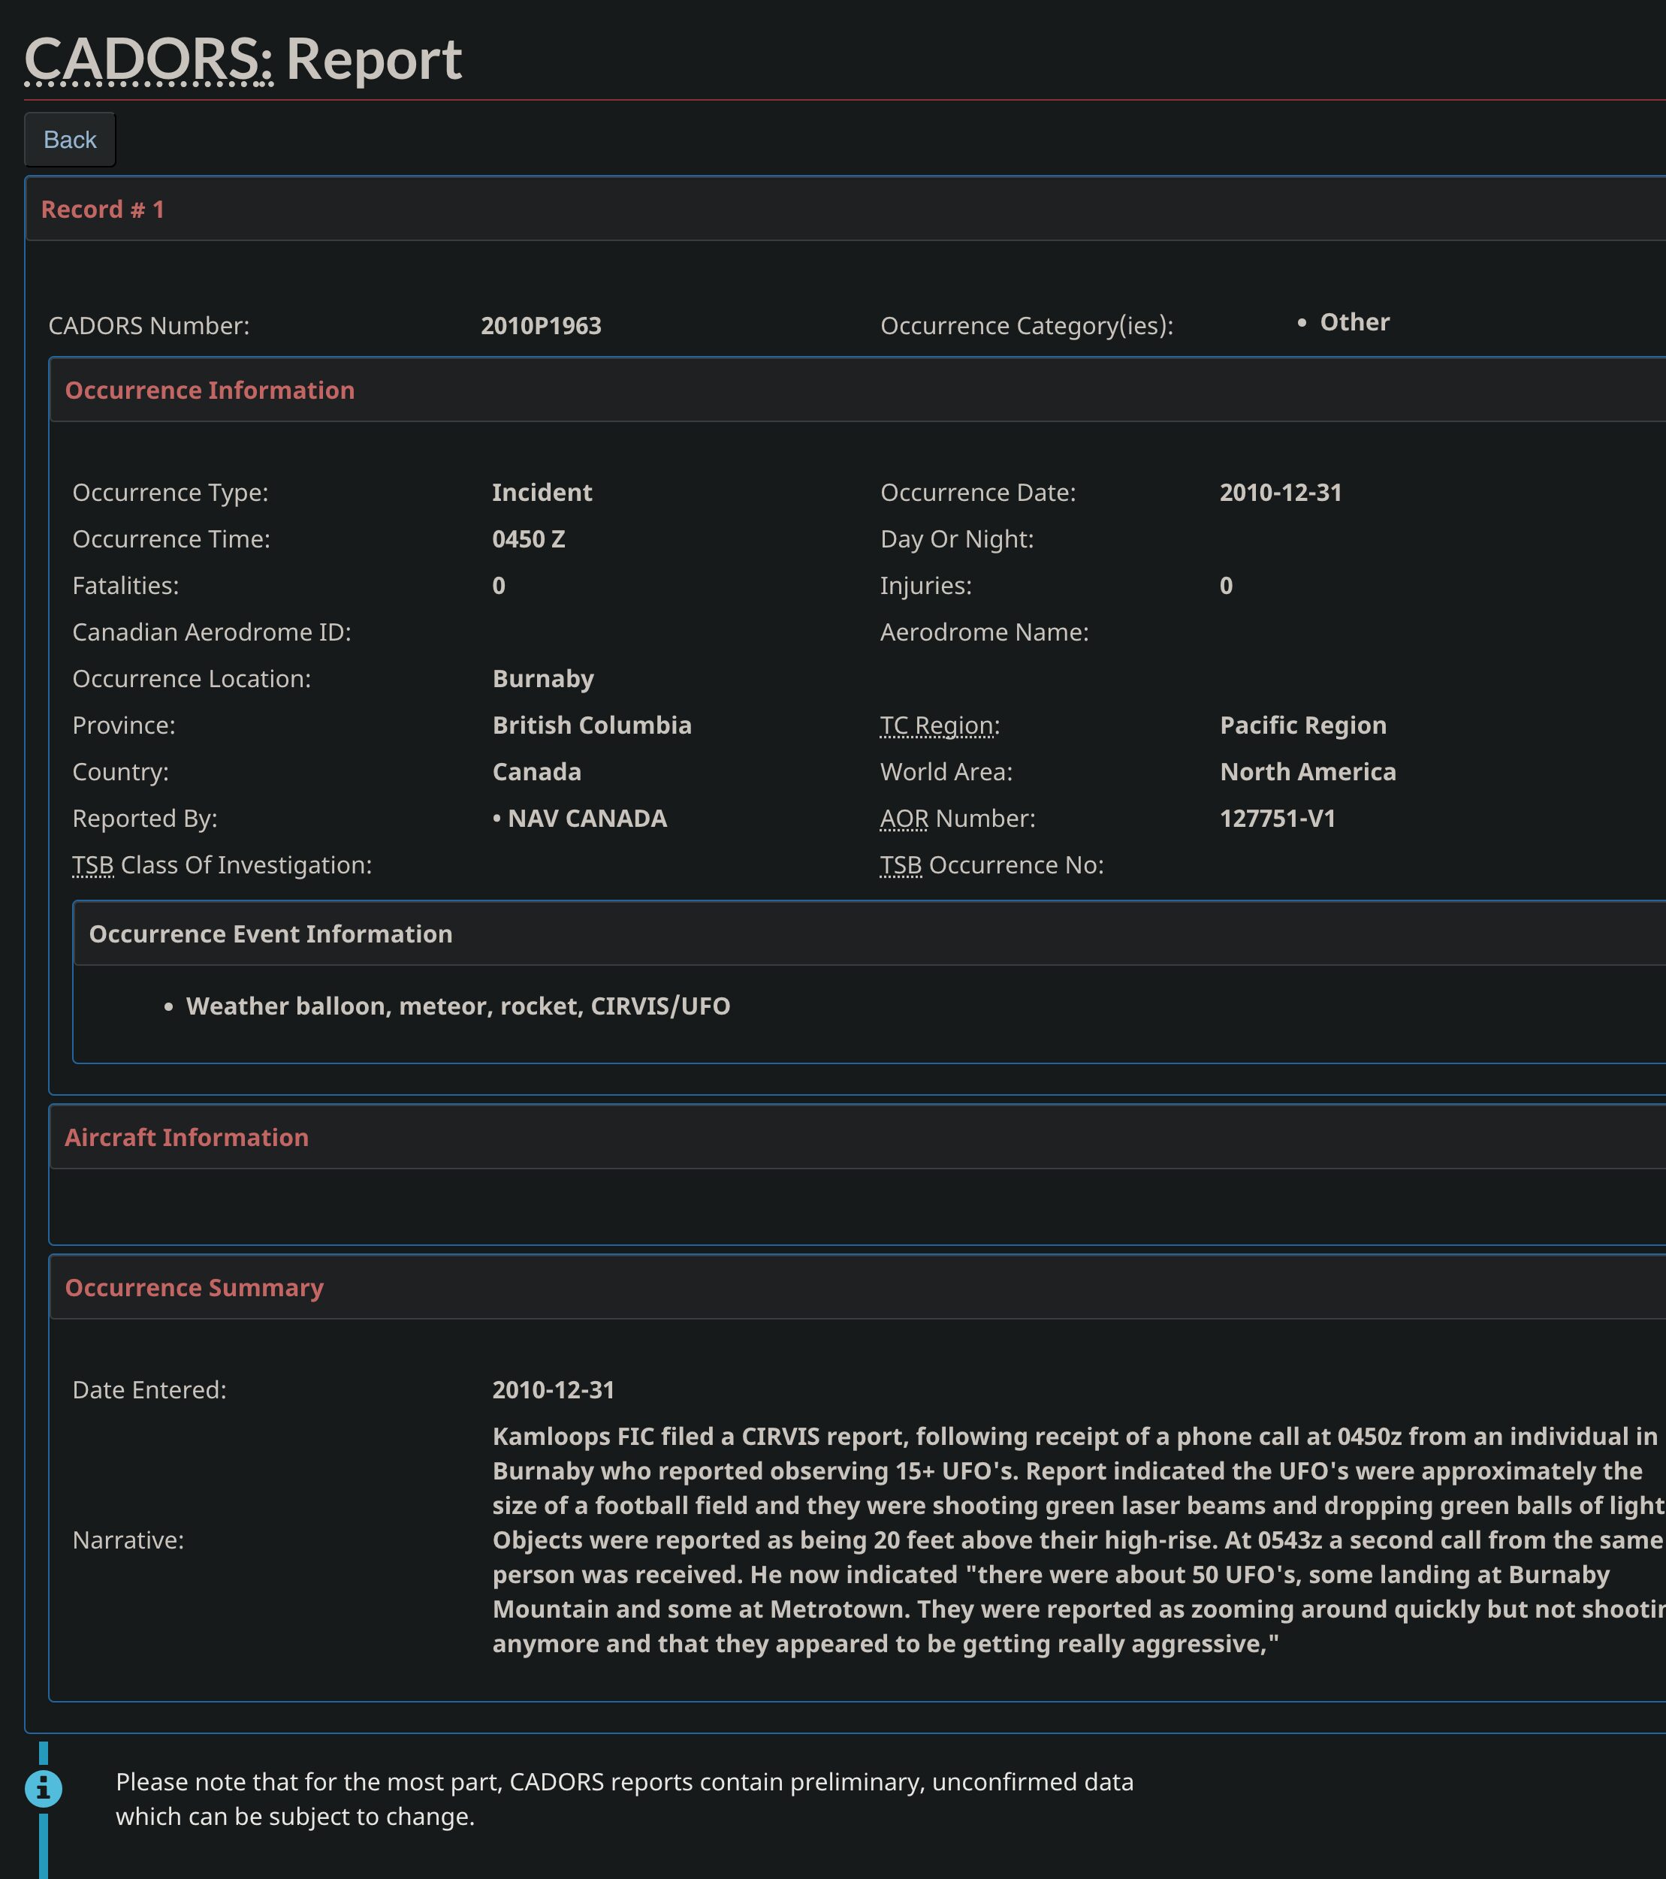Click TSB in Occurrence No label
The image size is (1666, 1879).
click(900, 865)
